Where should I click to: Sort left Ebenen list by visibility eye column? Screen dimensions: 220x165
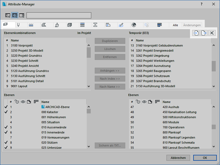click(x=23, y=102)
